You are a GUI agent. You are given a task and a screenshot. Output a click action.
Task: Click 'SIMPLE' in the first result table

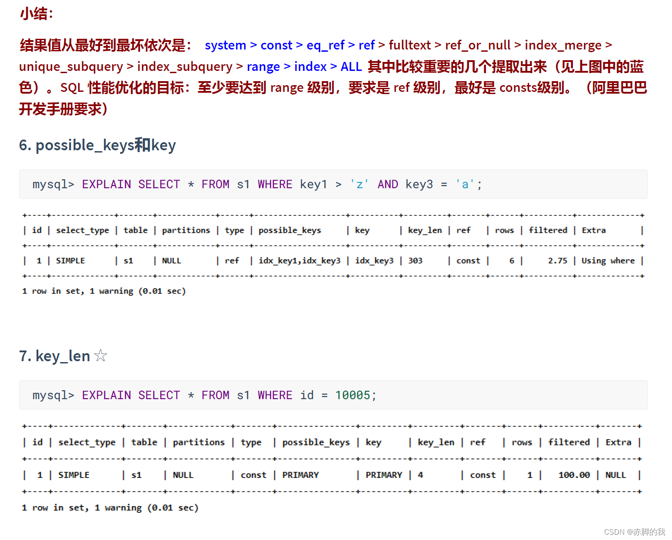71,260
